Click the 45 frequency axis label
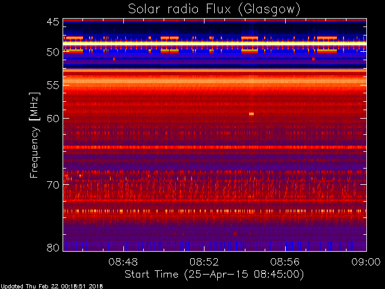Image resolution: width=385 pixels, height=289 pixels. click(53, 22)
